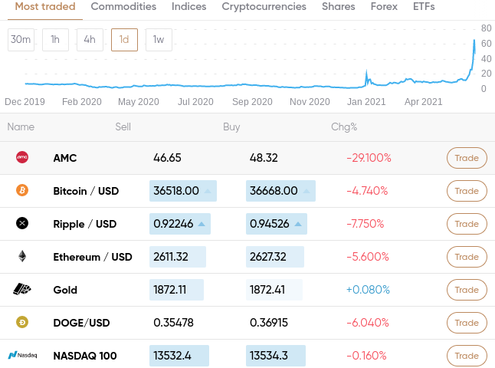Select the 30m chart interval
The image size is (495, 368).
(21, 40)
